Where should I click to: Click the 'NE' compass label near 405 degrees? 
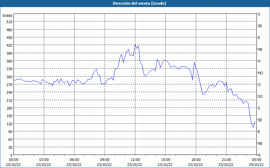click(260, 49)
